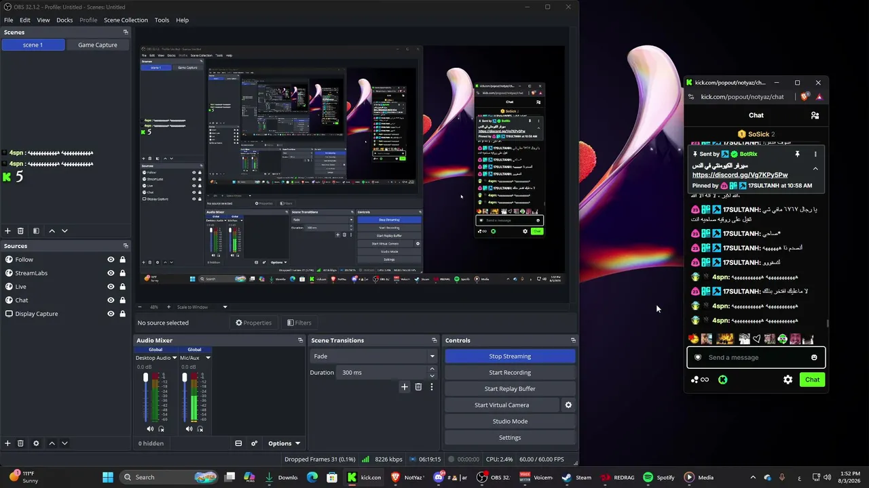The height and width of the screenshot is (488, 869).
Task: Hide the Display Capture source
Action: pos(111,314)
